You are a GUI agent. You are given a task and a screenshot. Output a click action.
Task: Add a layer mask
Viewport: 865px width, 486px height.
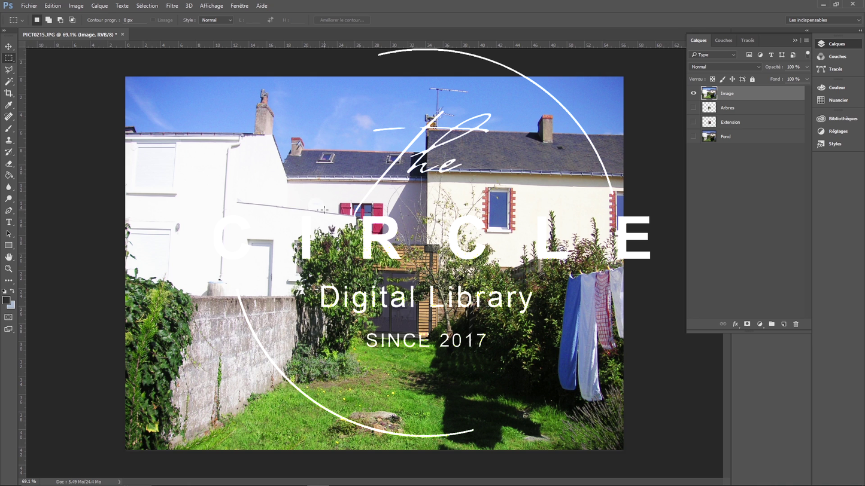tap(747, 324)
